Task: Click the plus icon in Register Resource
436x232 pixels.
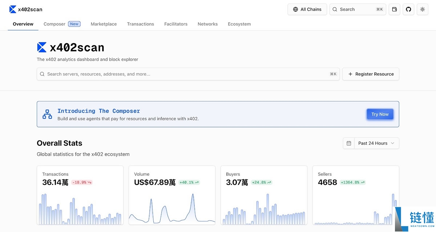Action: (350, 74)
